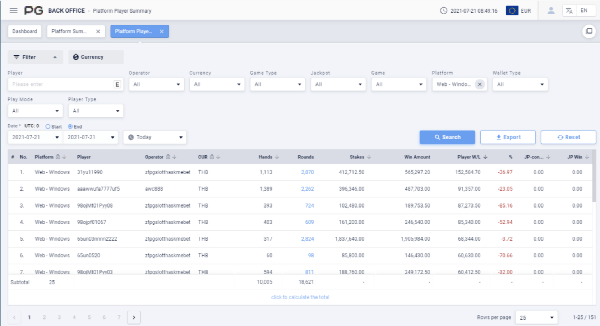
Task: Switch to the Platform Summary tab
Action: (x=69, y=31)
